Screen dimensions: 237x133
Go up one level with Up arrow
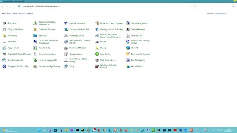pos(14,6)
